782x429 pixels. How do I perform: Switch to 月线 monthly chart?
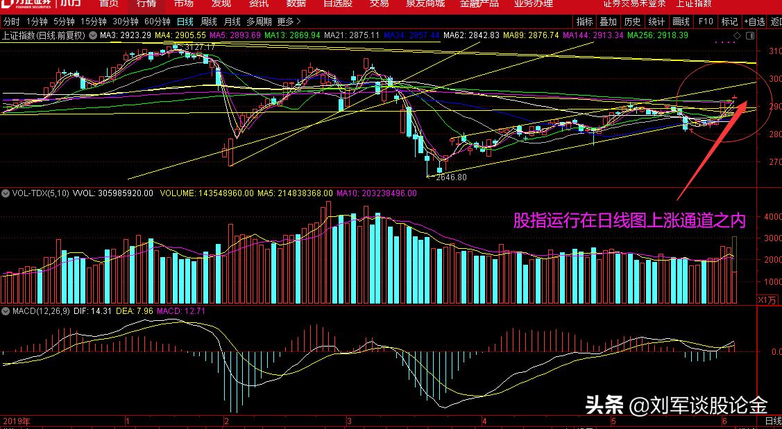point(232,21)
